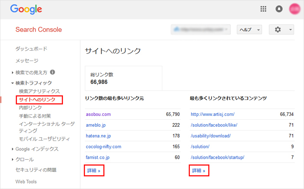Open the notifications bell icon
304x189 pixels.
coord(279,9)
